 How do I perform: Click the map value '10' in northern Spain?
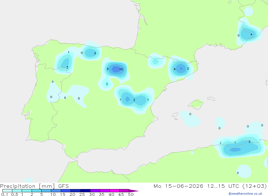[121, 69]
